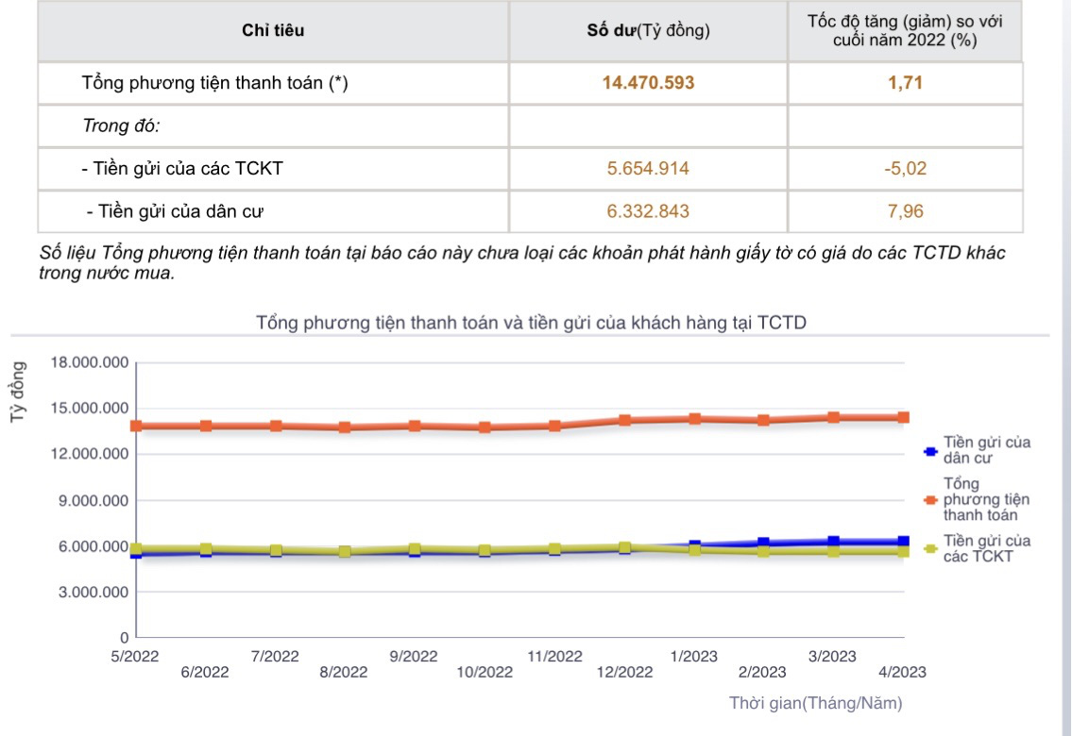Viewport: 1072px width, 736px height.
Task: Select the 4/2023 yellow data point
Action: (903, 551)
